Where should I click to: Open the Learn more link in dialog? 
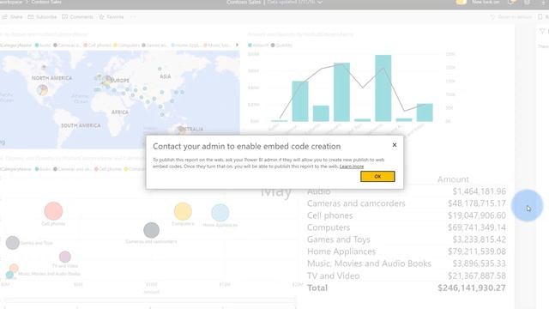pos(352,167)
